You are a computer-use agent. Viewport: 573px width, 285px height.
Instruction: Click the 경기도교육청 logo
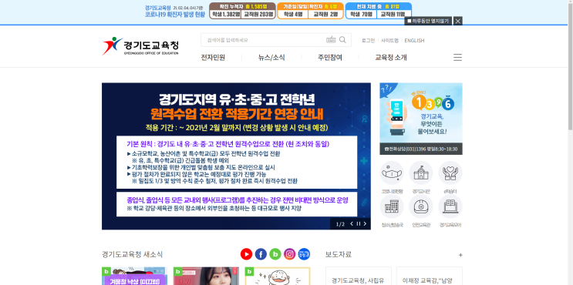[x=140, y=46]
